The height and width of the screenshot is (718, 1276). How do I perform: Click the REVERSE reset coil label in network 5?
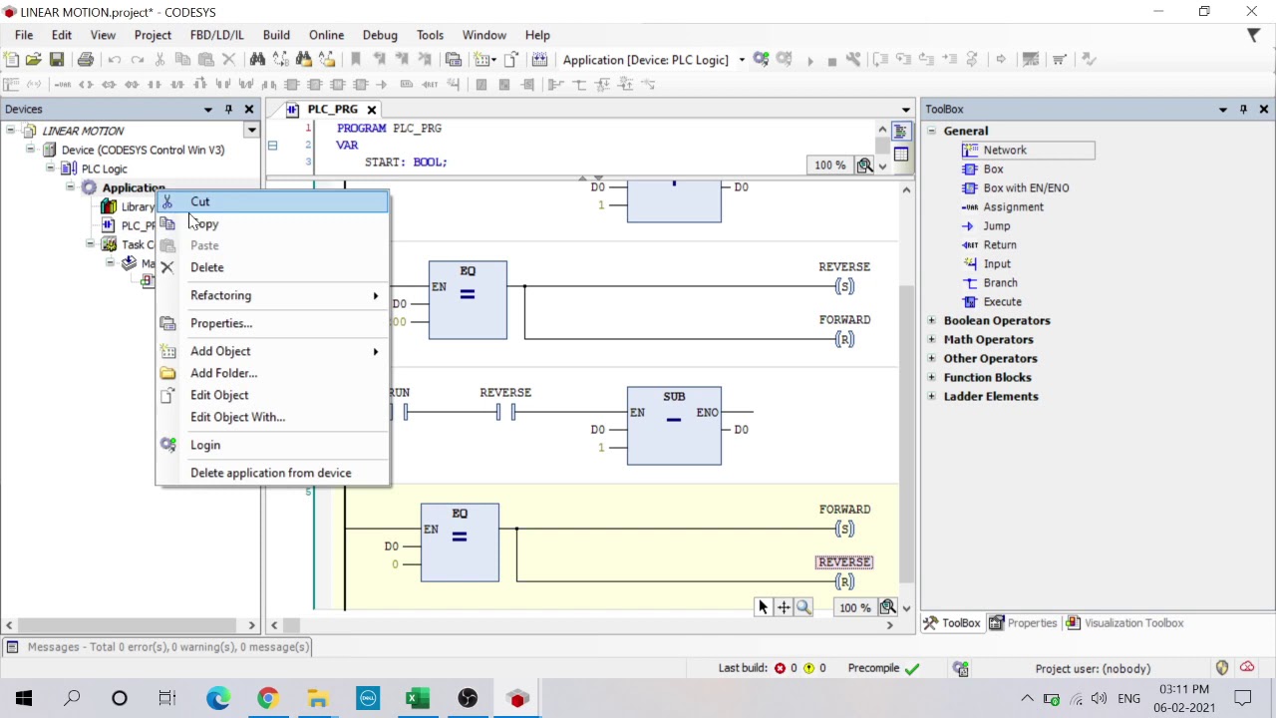tap(844, 562)
